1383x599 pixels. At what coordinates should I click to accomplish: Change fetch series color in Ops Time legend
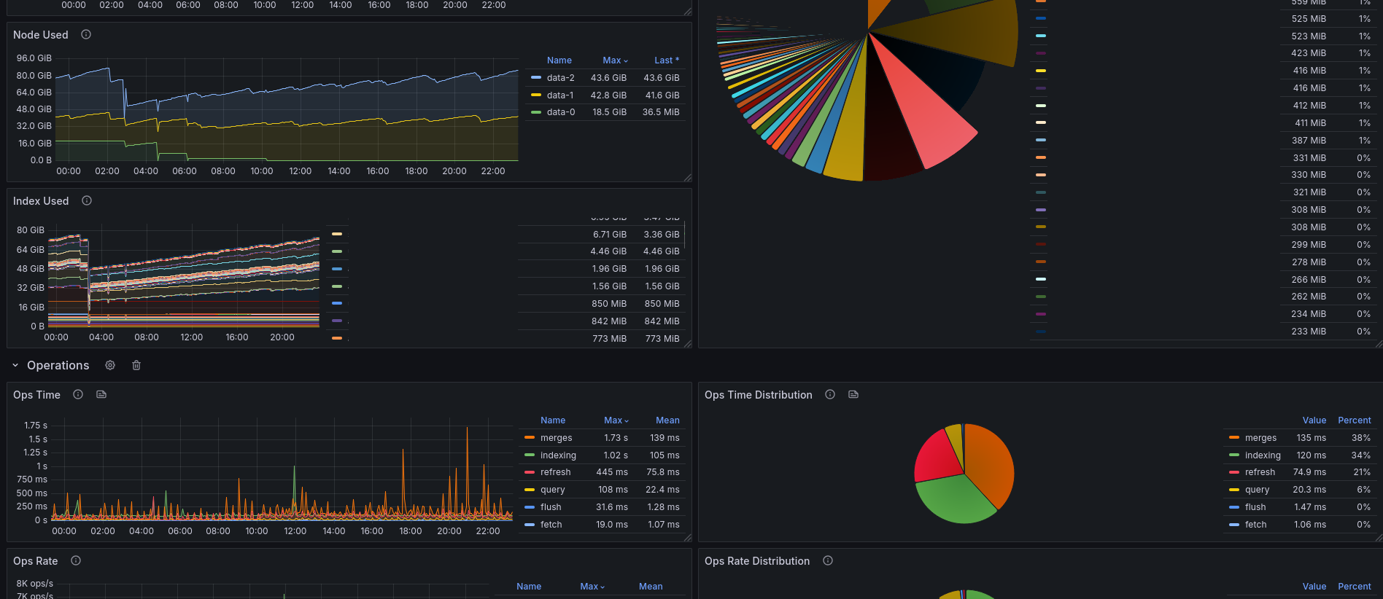point(530,525)
